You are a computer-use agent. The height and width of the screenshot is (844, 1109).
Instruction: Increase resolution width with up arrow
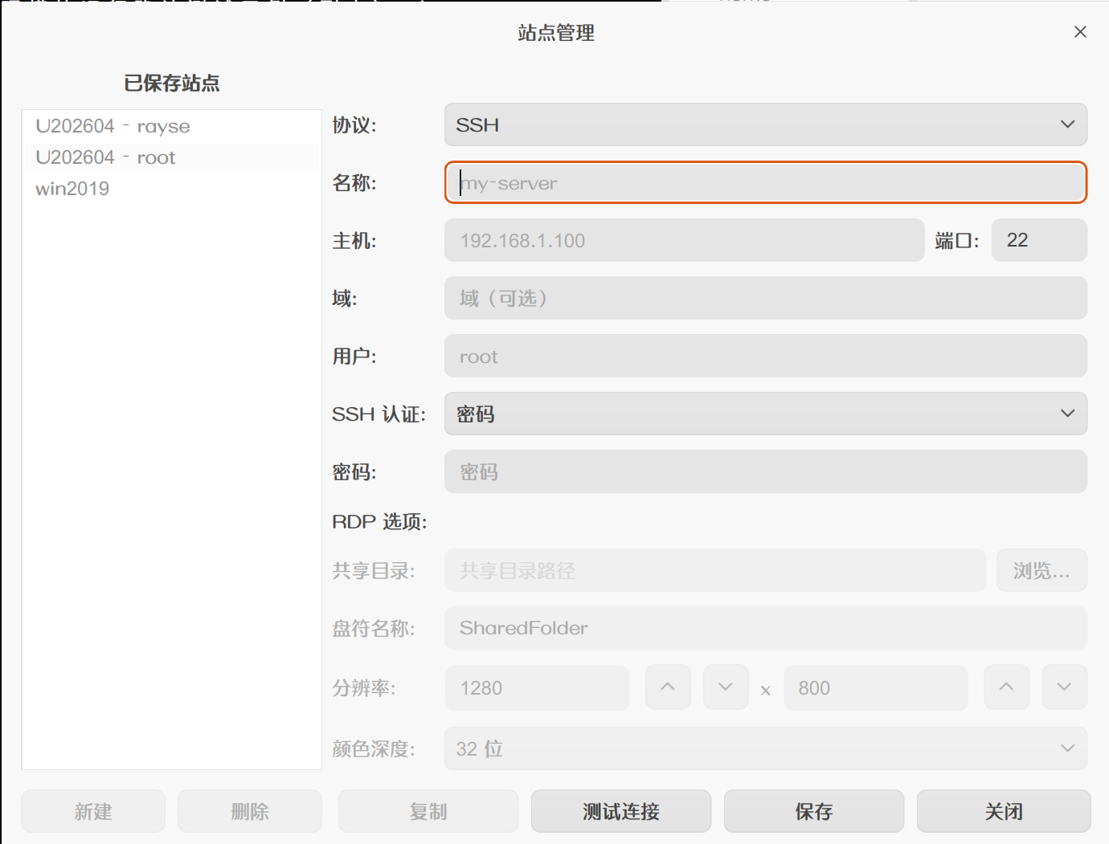[x=668, y=687]
